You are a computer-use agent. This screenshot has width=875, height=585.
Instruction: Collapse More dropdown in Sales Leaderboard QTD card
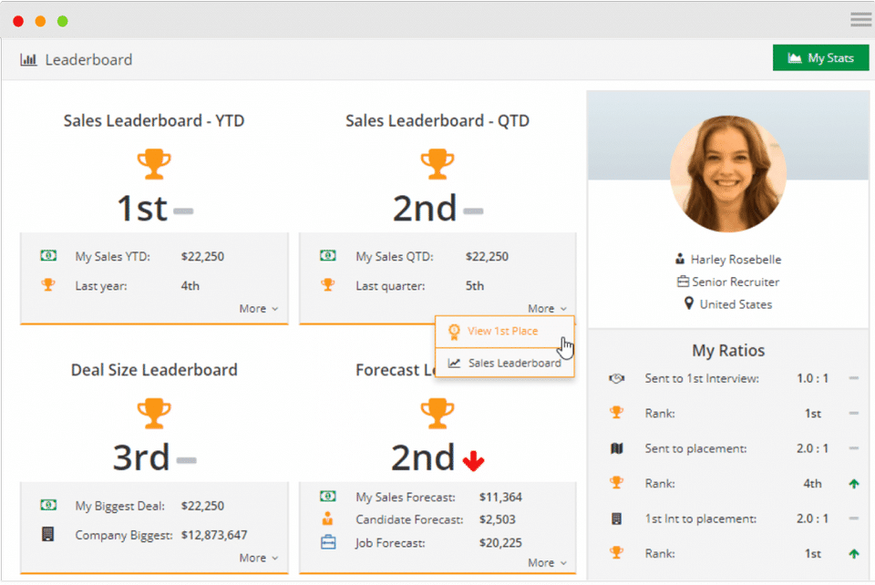tap(548, 308)
